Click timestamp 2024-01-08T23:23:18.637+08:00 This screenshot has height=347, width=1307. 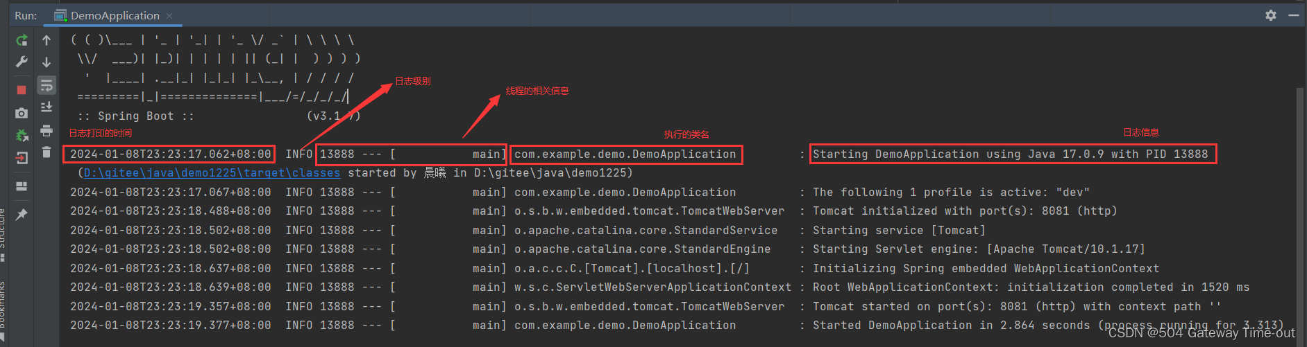pyautogui.click(x=170, y=268)
